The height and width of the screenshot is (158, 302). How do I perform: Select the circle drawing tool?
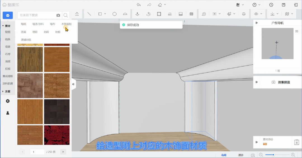(115, 14)
